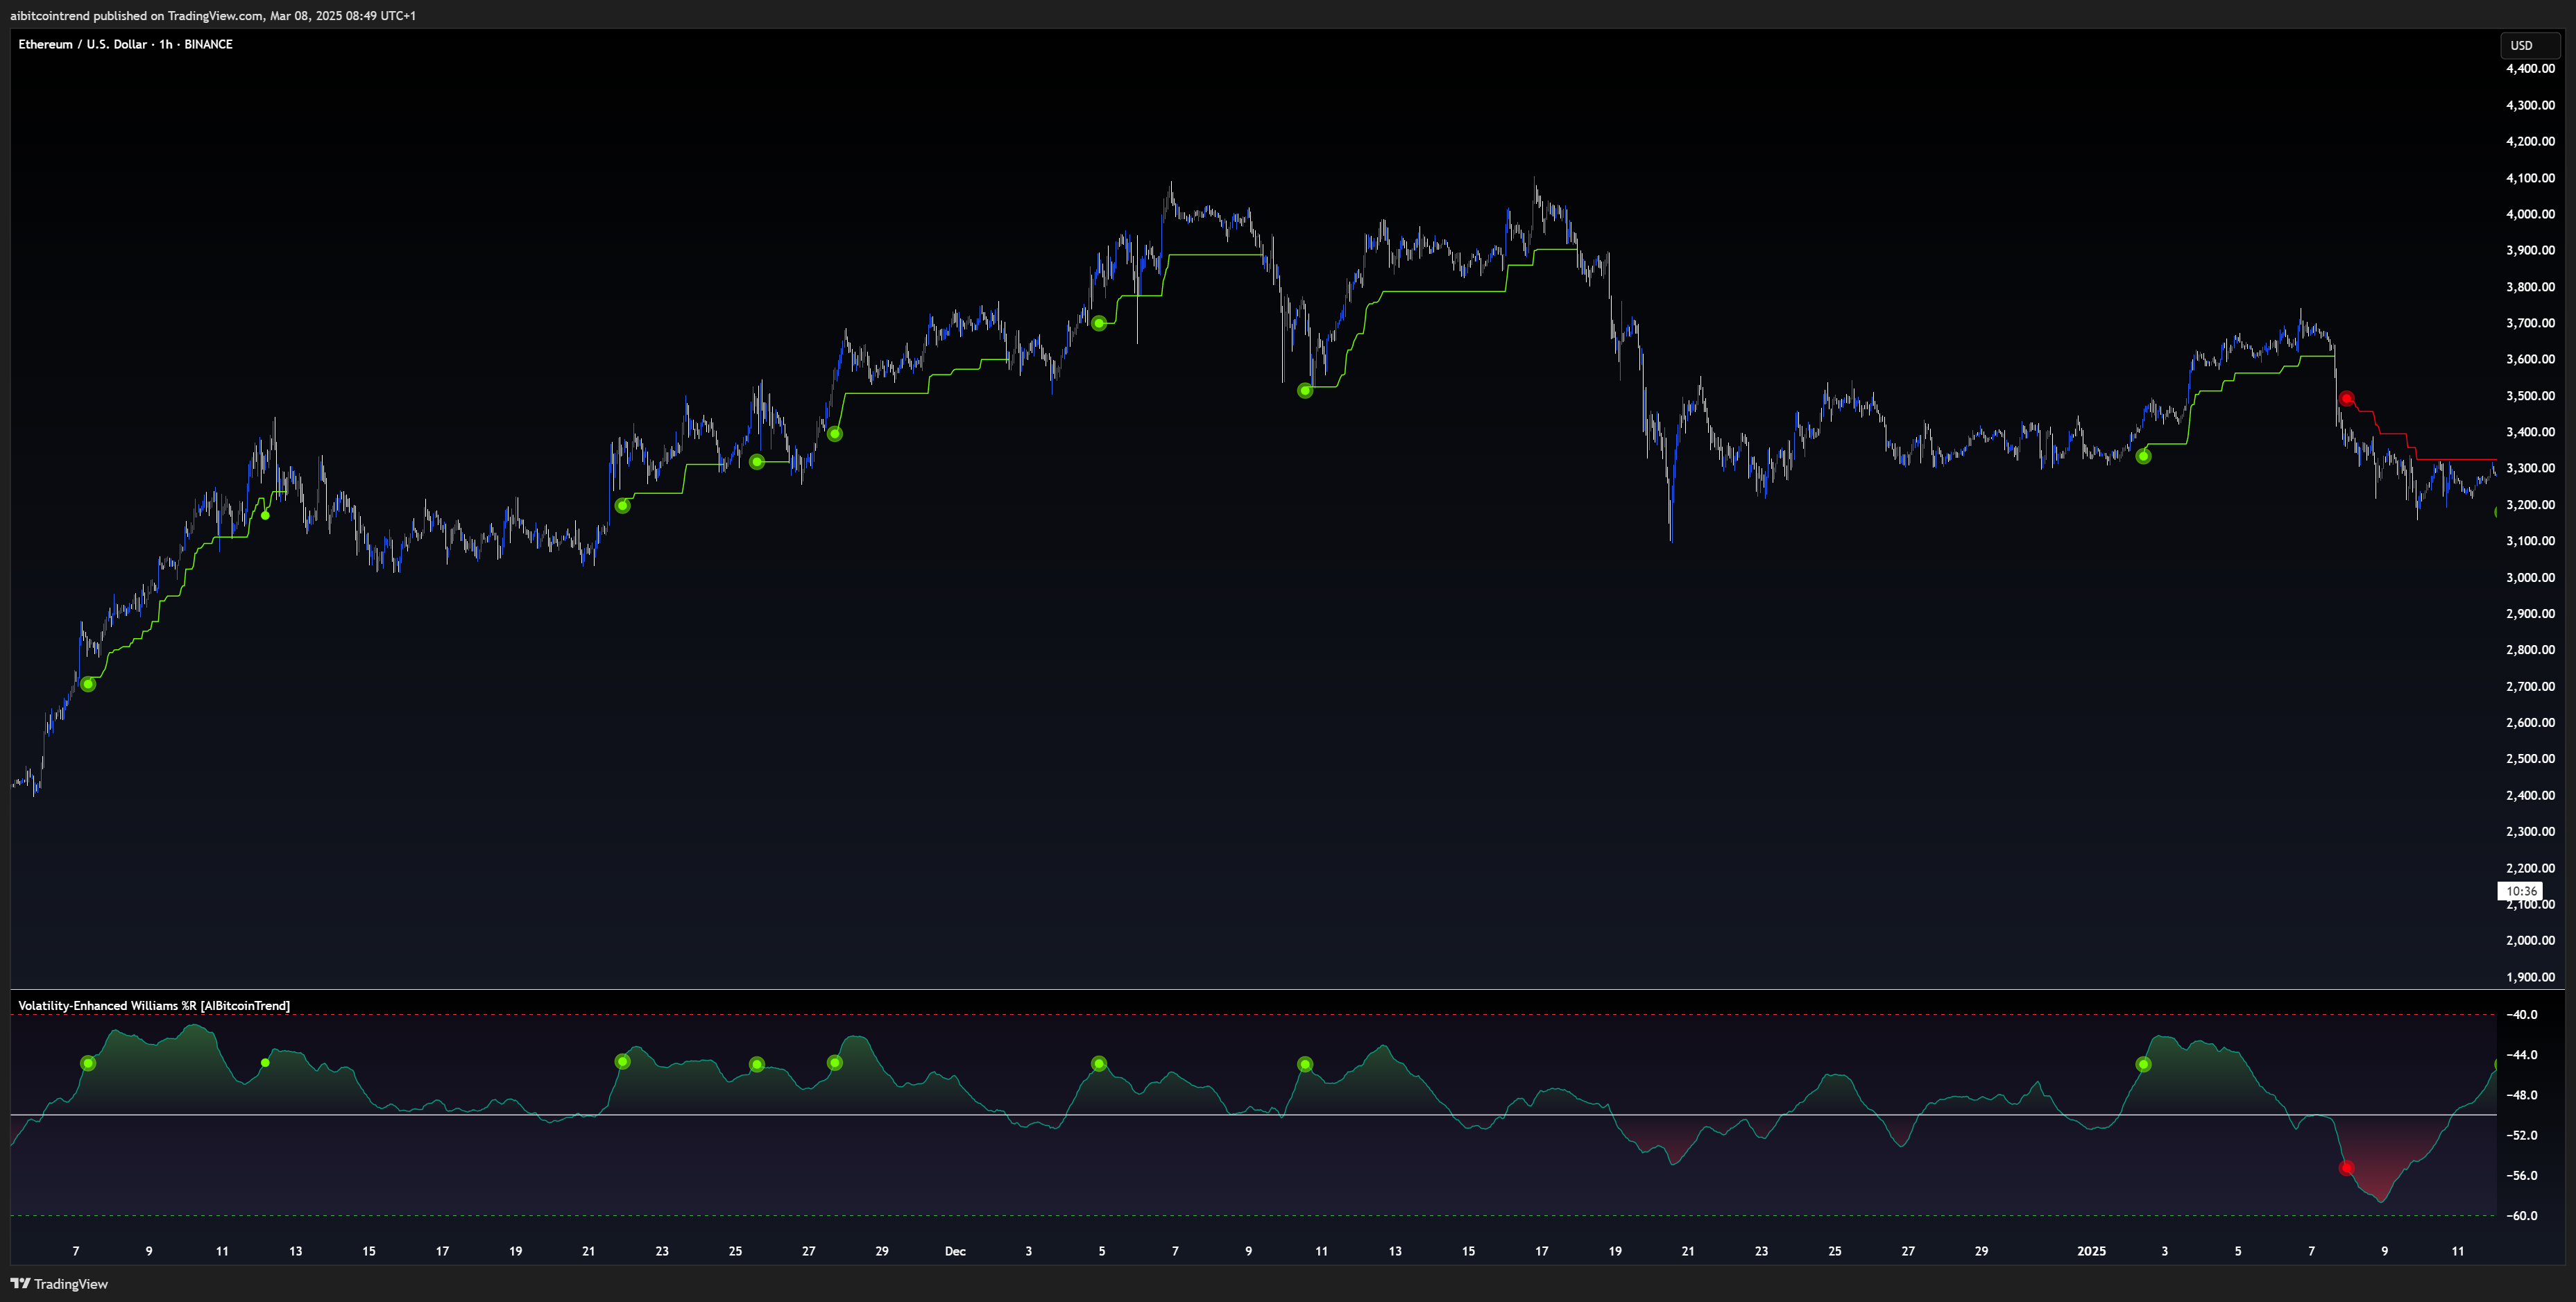This screenshot has width=2576, height=1302.
Task: Click the TradingView logo at bottom
Action: (x=59, y=1284)
